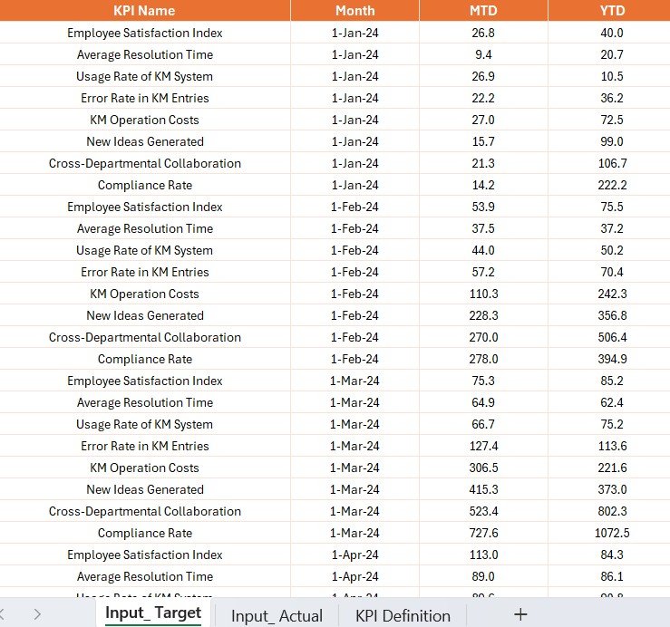Switch to the Input_ Actual sheet tab
This screenshot has height=627, width=670.
(x=277, y=616)
